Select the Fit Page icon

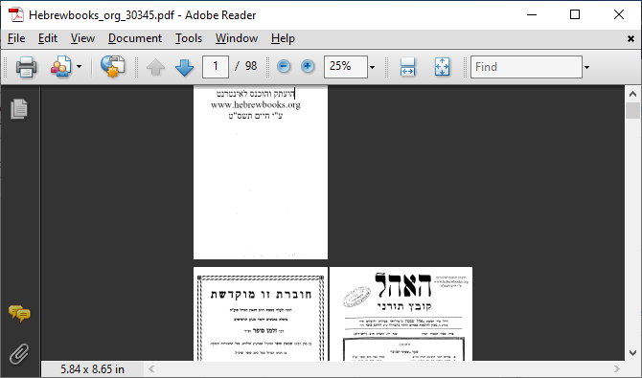[x=442, y=67]
